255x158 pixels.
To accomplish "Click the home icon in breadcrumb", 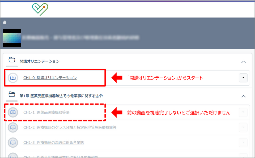I will click(x=5, y=22).
